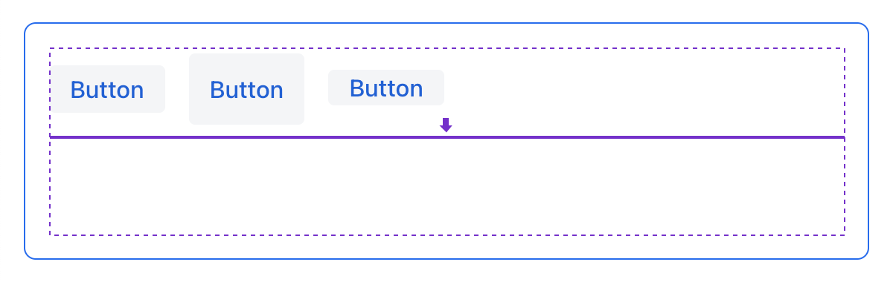Click the bottom dashed edge of the container
This screenshot has width=893, height=282.
click(x=446, y=235)
